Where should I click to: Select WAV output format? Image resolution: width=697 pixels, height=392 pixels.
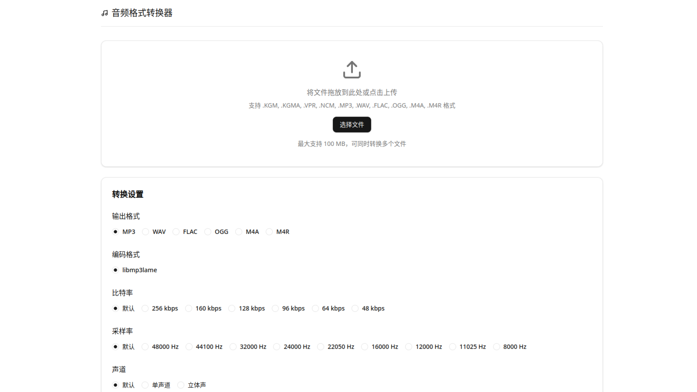click(146, 232)
